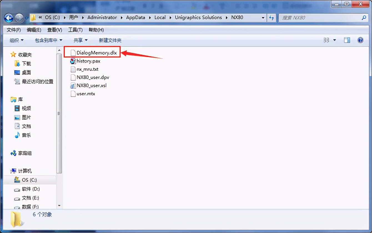Click the star icon beside 收藏夹
Image resolution: width=372 pixels, height=233 pixels.
click(13, 55)
